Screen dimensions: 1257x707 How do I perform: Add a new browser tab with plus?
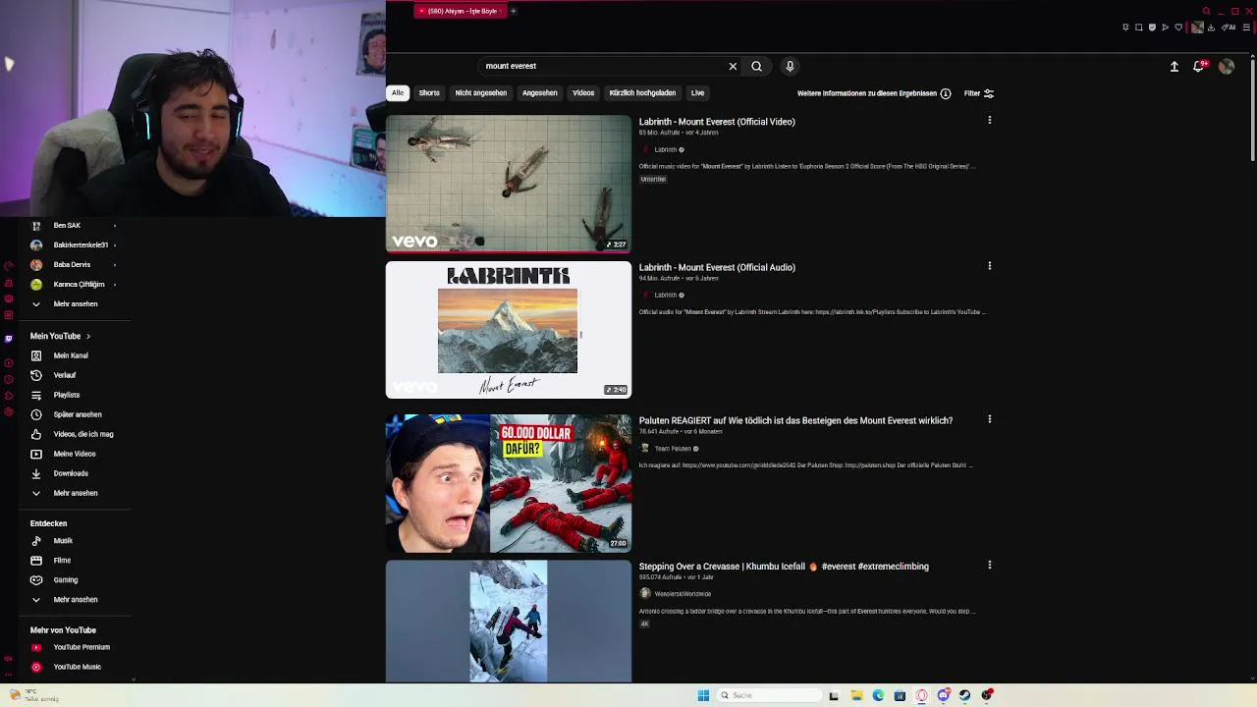pos(513,11)
